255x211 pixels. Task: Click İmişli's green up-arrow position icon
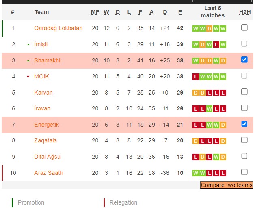coord(28,44)
